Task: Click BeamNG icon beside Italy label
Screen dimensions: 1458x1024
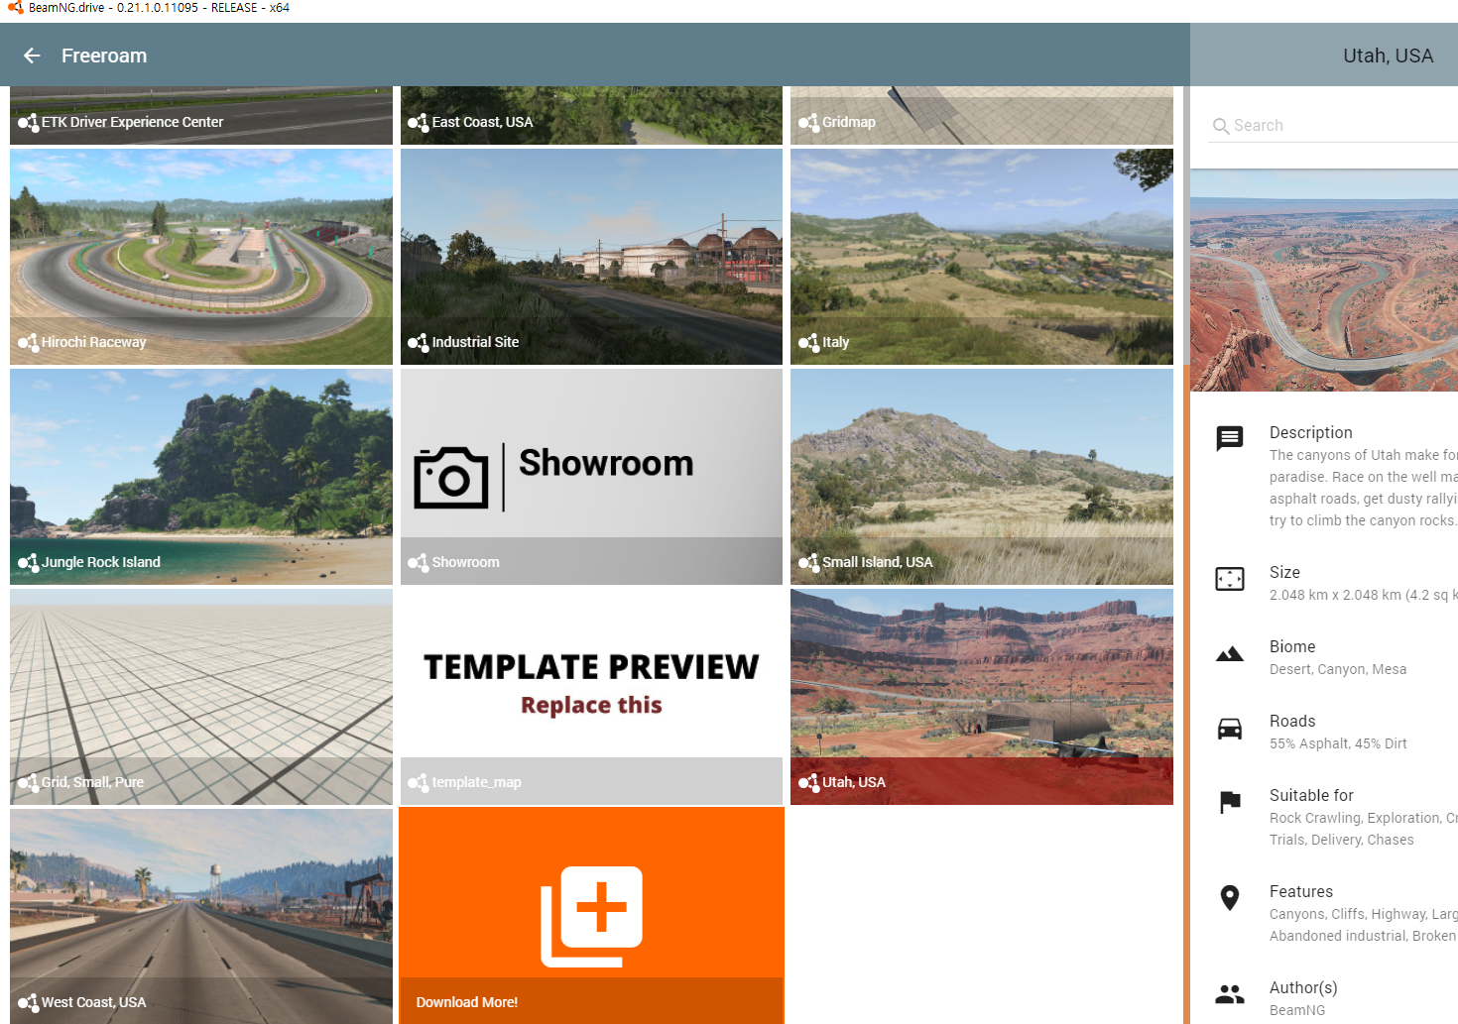Action: point(808,343)
